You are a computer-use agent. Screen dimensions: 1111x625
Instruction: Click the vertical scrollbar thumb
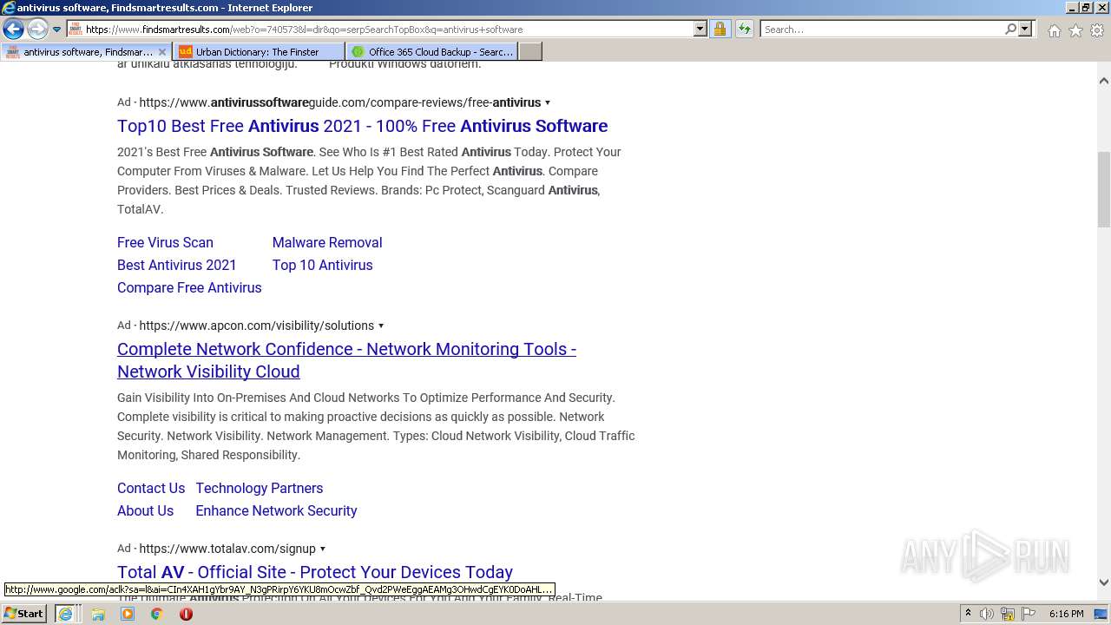pyautogui.click(x=1103, y=189)
